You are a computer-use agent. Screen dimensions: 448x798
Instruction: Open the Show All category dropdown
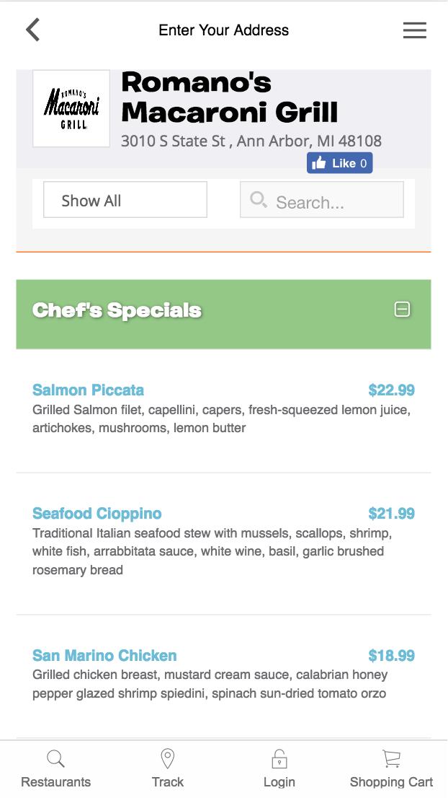click(x=125, y=200)
